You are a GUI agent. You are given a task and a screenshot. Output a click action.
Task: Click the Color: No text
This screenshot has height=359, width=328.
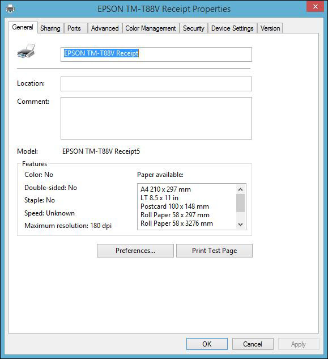point(39,175)
